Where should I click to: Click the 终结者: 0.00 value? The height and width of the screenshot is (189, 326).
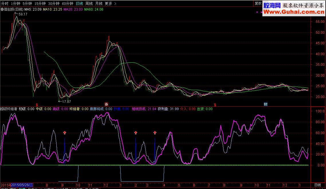79,109
